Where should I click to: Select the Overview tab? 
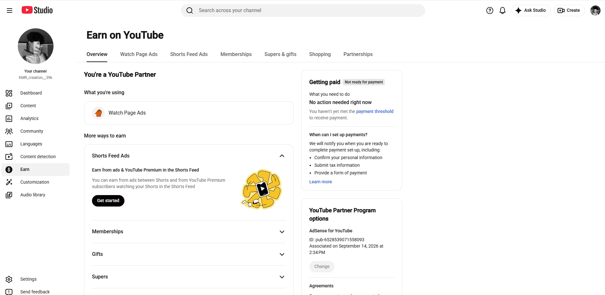click(x=97, y=54)
